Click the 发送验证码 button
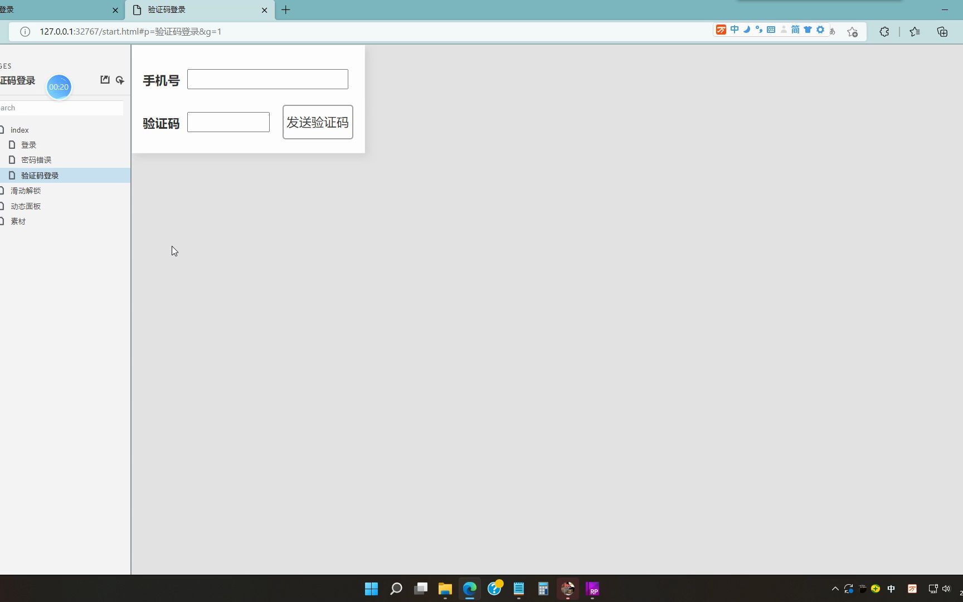This screenshot has width=963, height=602. pos(317,122)
